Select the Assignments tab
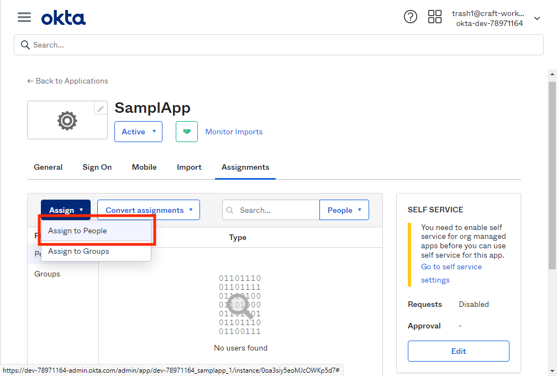Viewport: 557px width, 376px height. pyautogui.click(x=245, y=167)
